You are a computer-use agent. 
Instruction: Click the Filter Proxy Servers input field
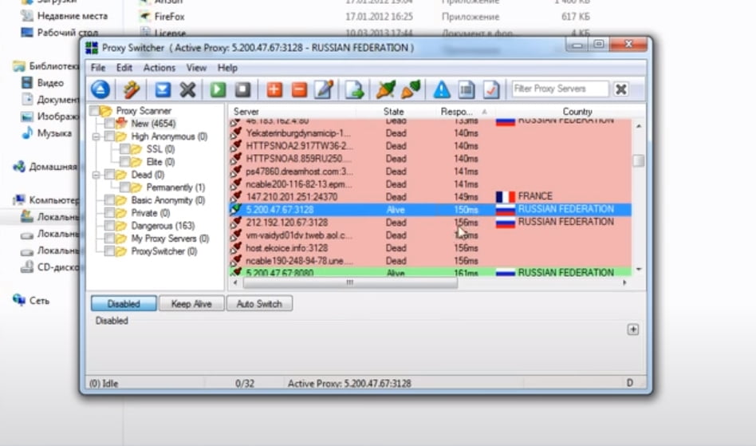[560, 89]
